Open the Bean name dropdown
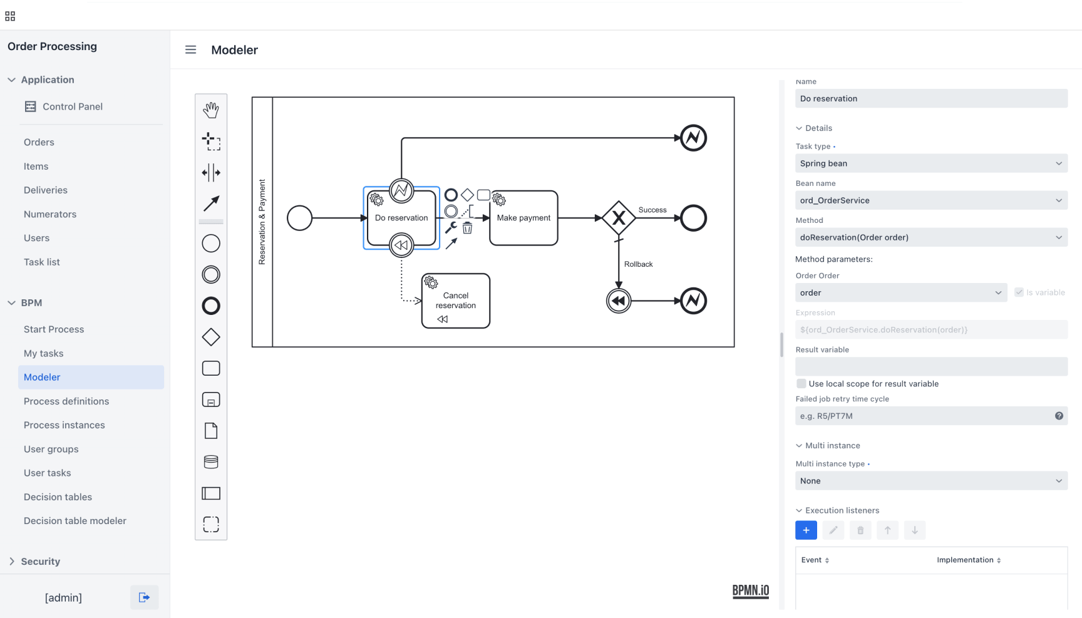This screenshot has height=618, width=1082. tap(931, 200)
